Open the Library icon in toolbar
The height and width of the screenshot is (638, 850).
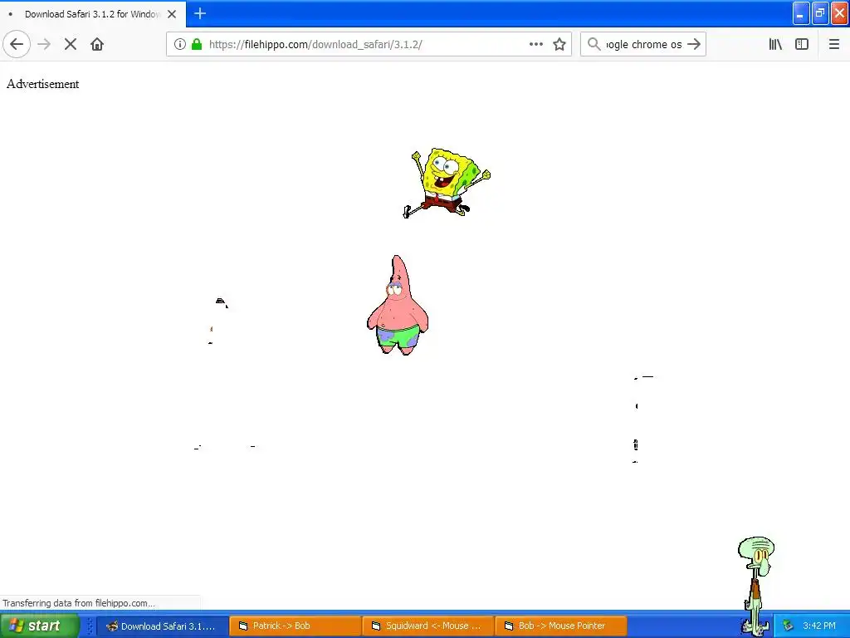pos(775,44)
